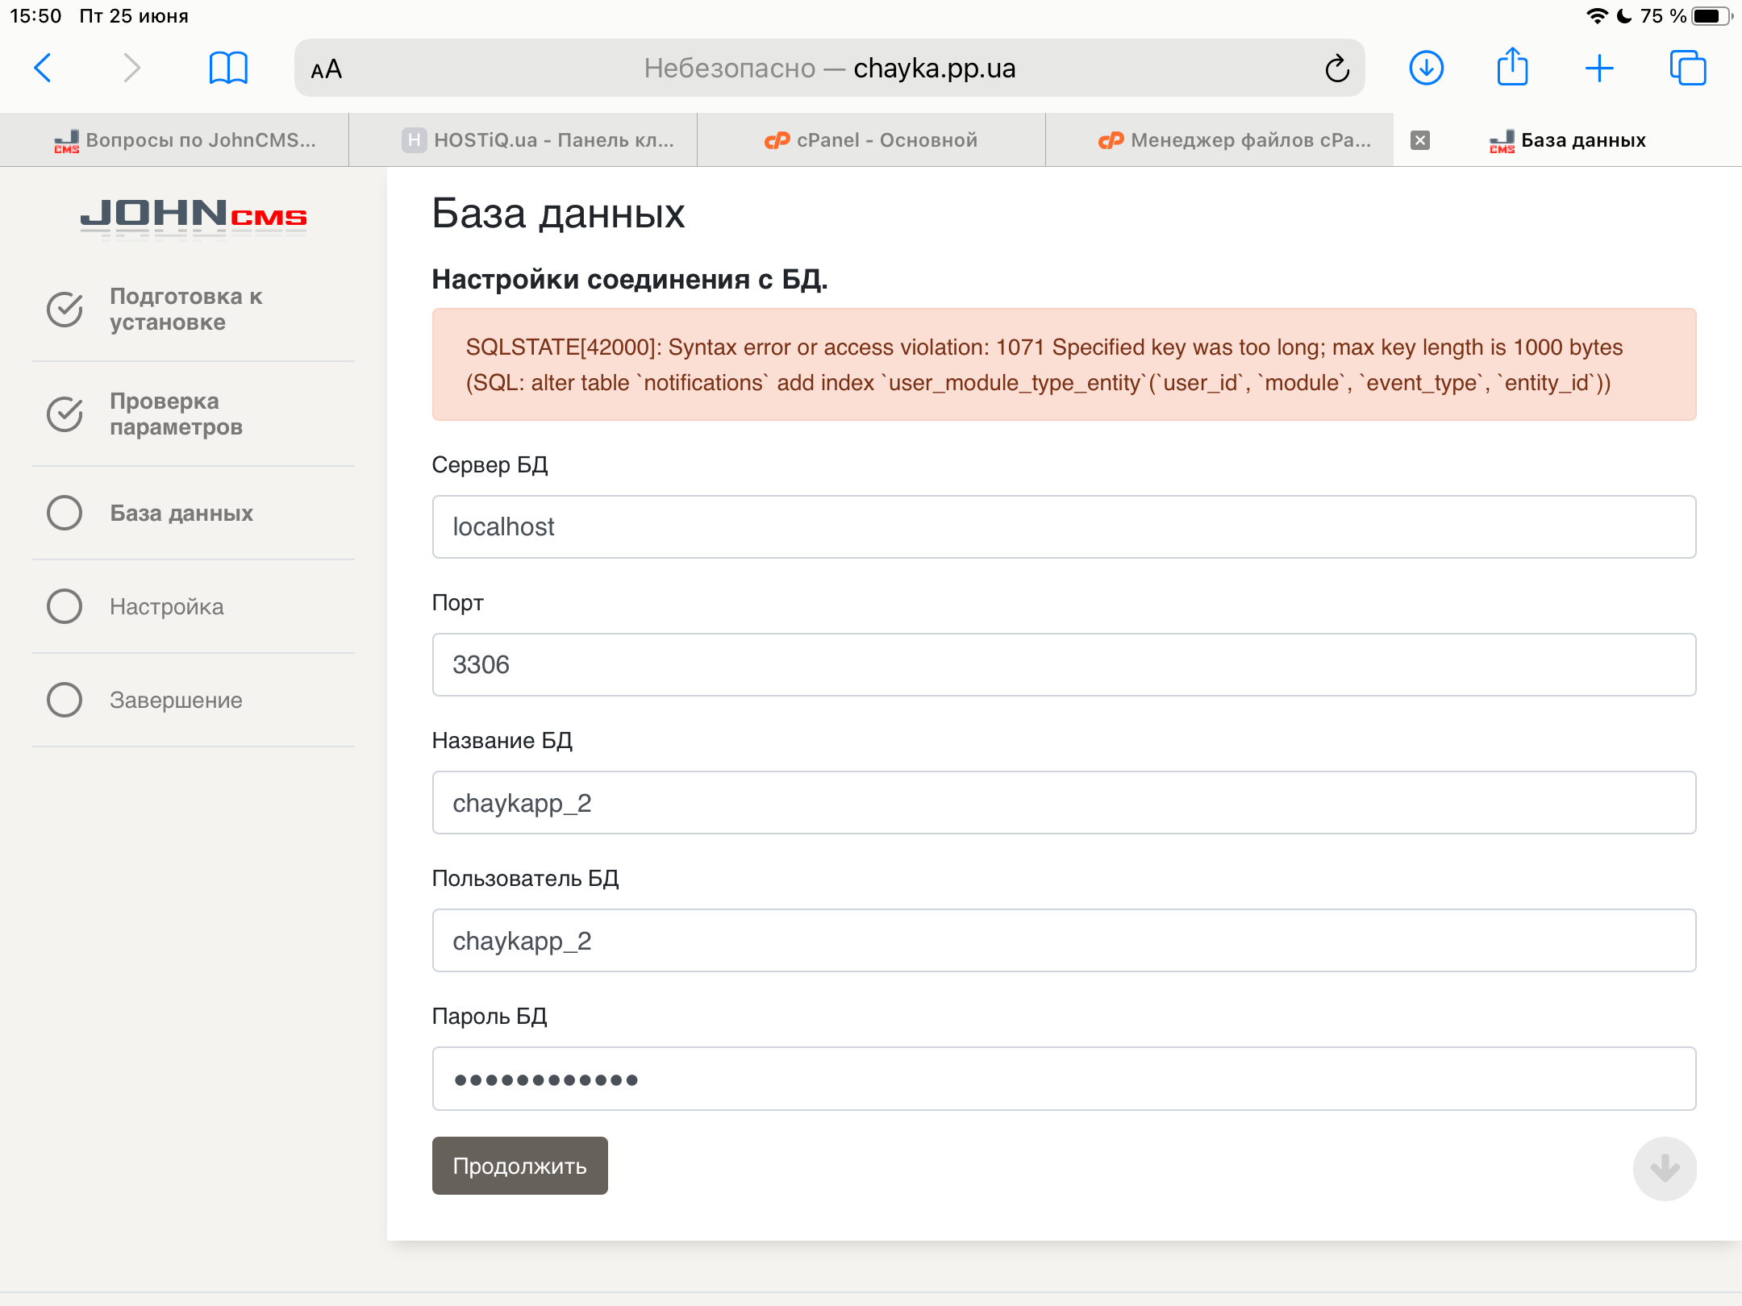Click the JohnCMS logo

tap(194, 218)
